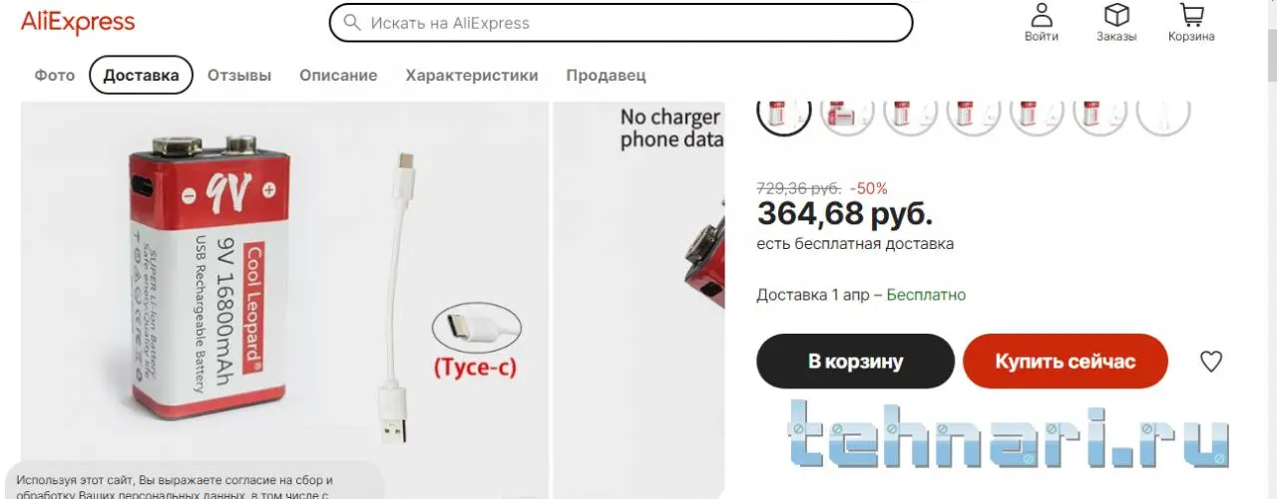Screen dimensions: 1277x499
Task: Open the Отзывы tab
Action: (239, 75)
